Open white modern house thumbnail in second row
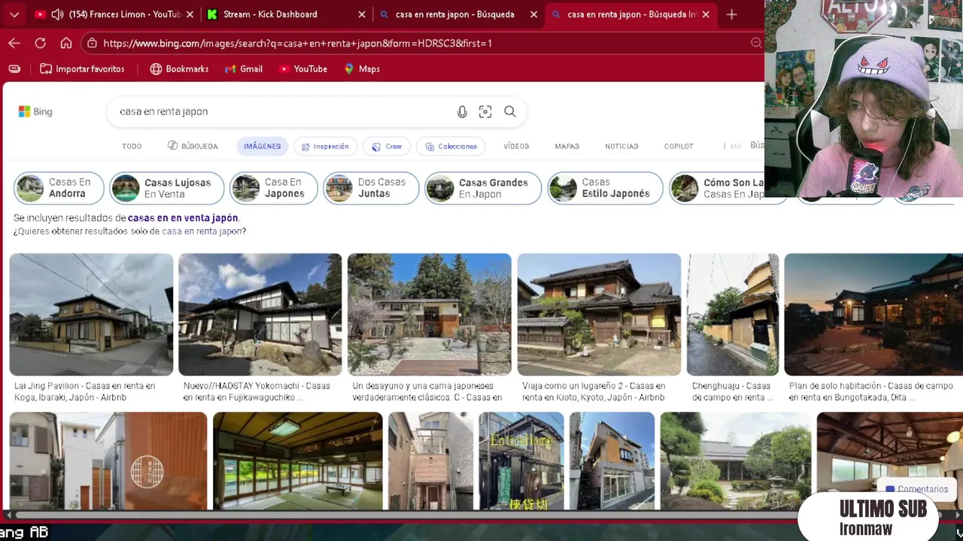This screenshot has height=541, width=963. pos(108,461)
